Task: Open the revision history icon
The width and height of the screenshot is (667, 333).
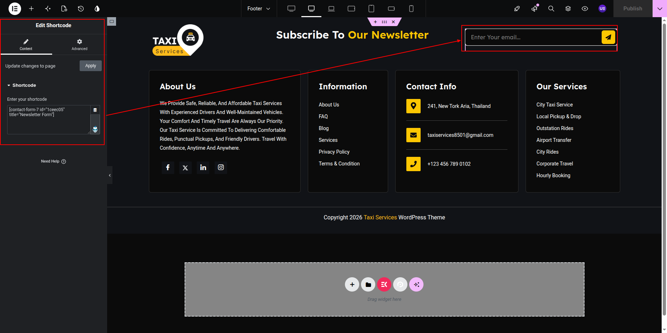Action: point(81,9)
